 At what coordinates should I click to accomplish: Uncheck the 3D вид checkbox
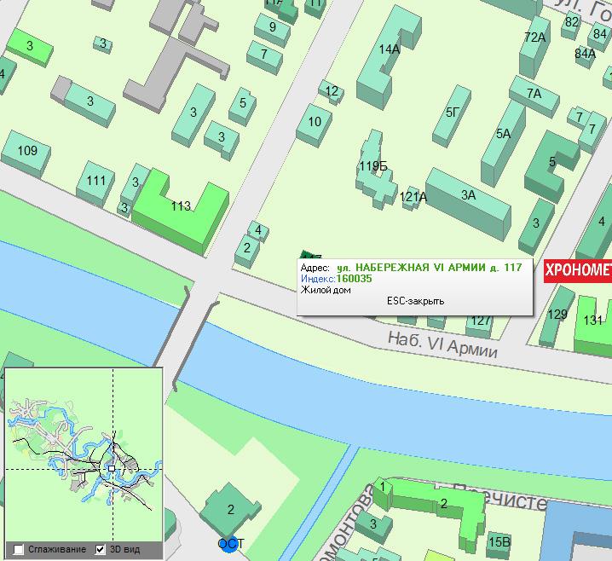(101, 549)
